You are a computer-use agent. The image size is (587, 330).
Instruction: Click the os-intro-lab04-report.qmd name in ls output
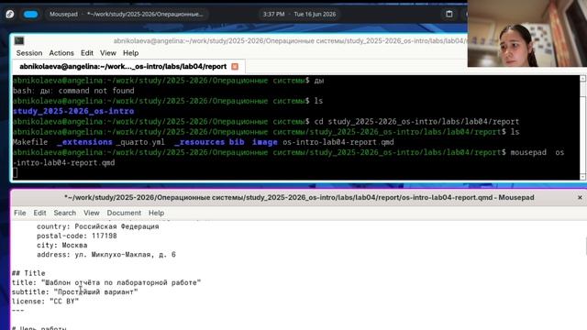pos(338,142)
